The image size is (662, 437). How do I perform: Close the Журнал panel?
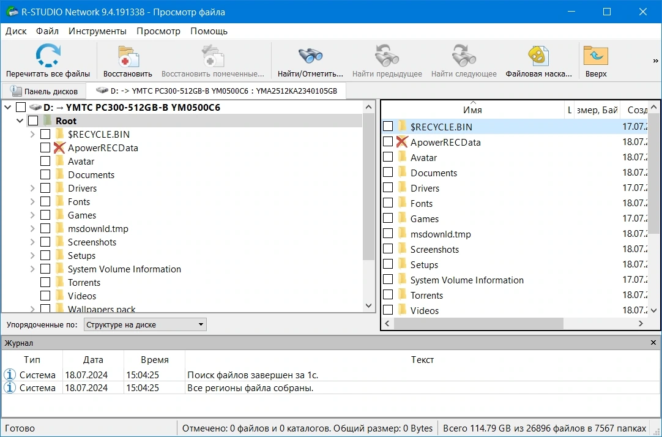coord(653,342)
